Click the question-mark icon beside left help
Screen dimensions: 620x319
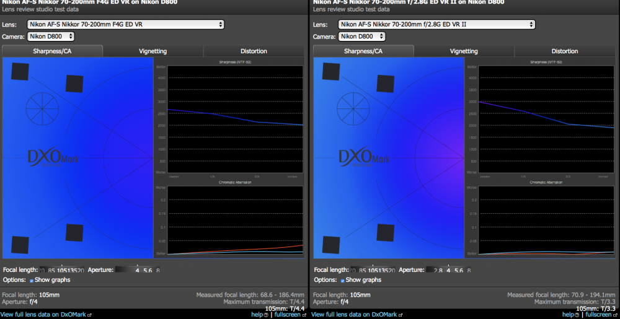(x=266, y=315)
